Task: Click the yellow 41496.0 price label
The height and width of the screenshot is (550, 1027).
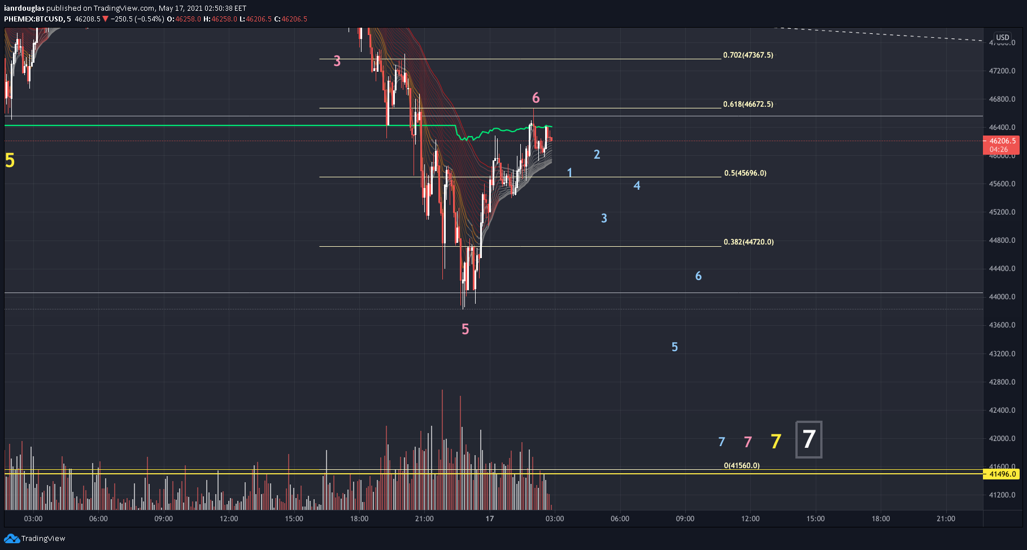Action: pos(1002,474)
